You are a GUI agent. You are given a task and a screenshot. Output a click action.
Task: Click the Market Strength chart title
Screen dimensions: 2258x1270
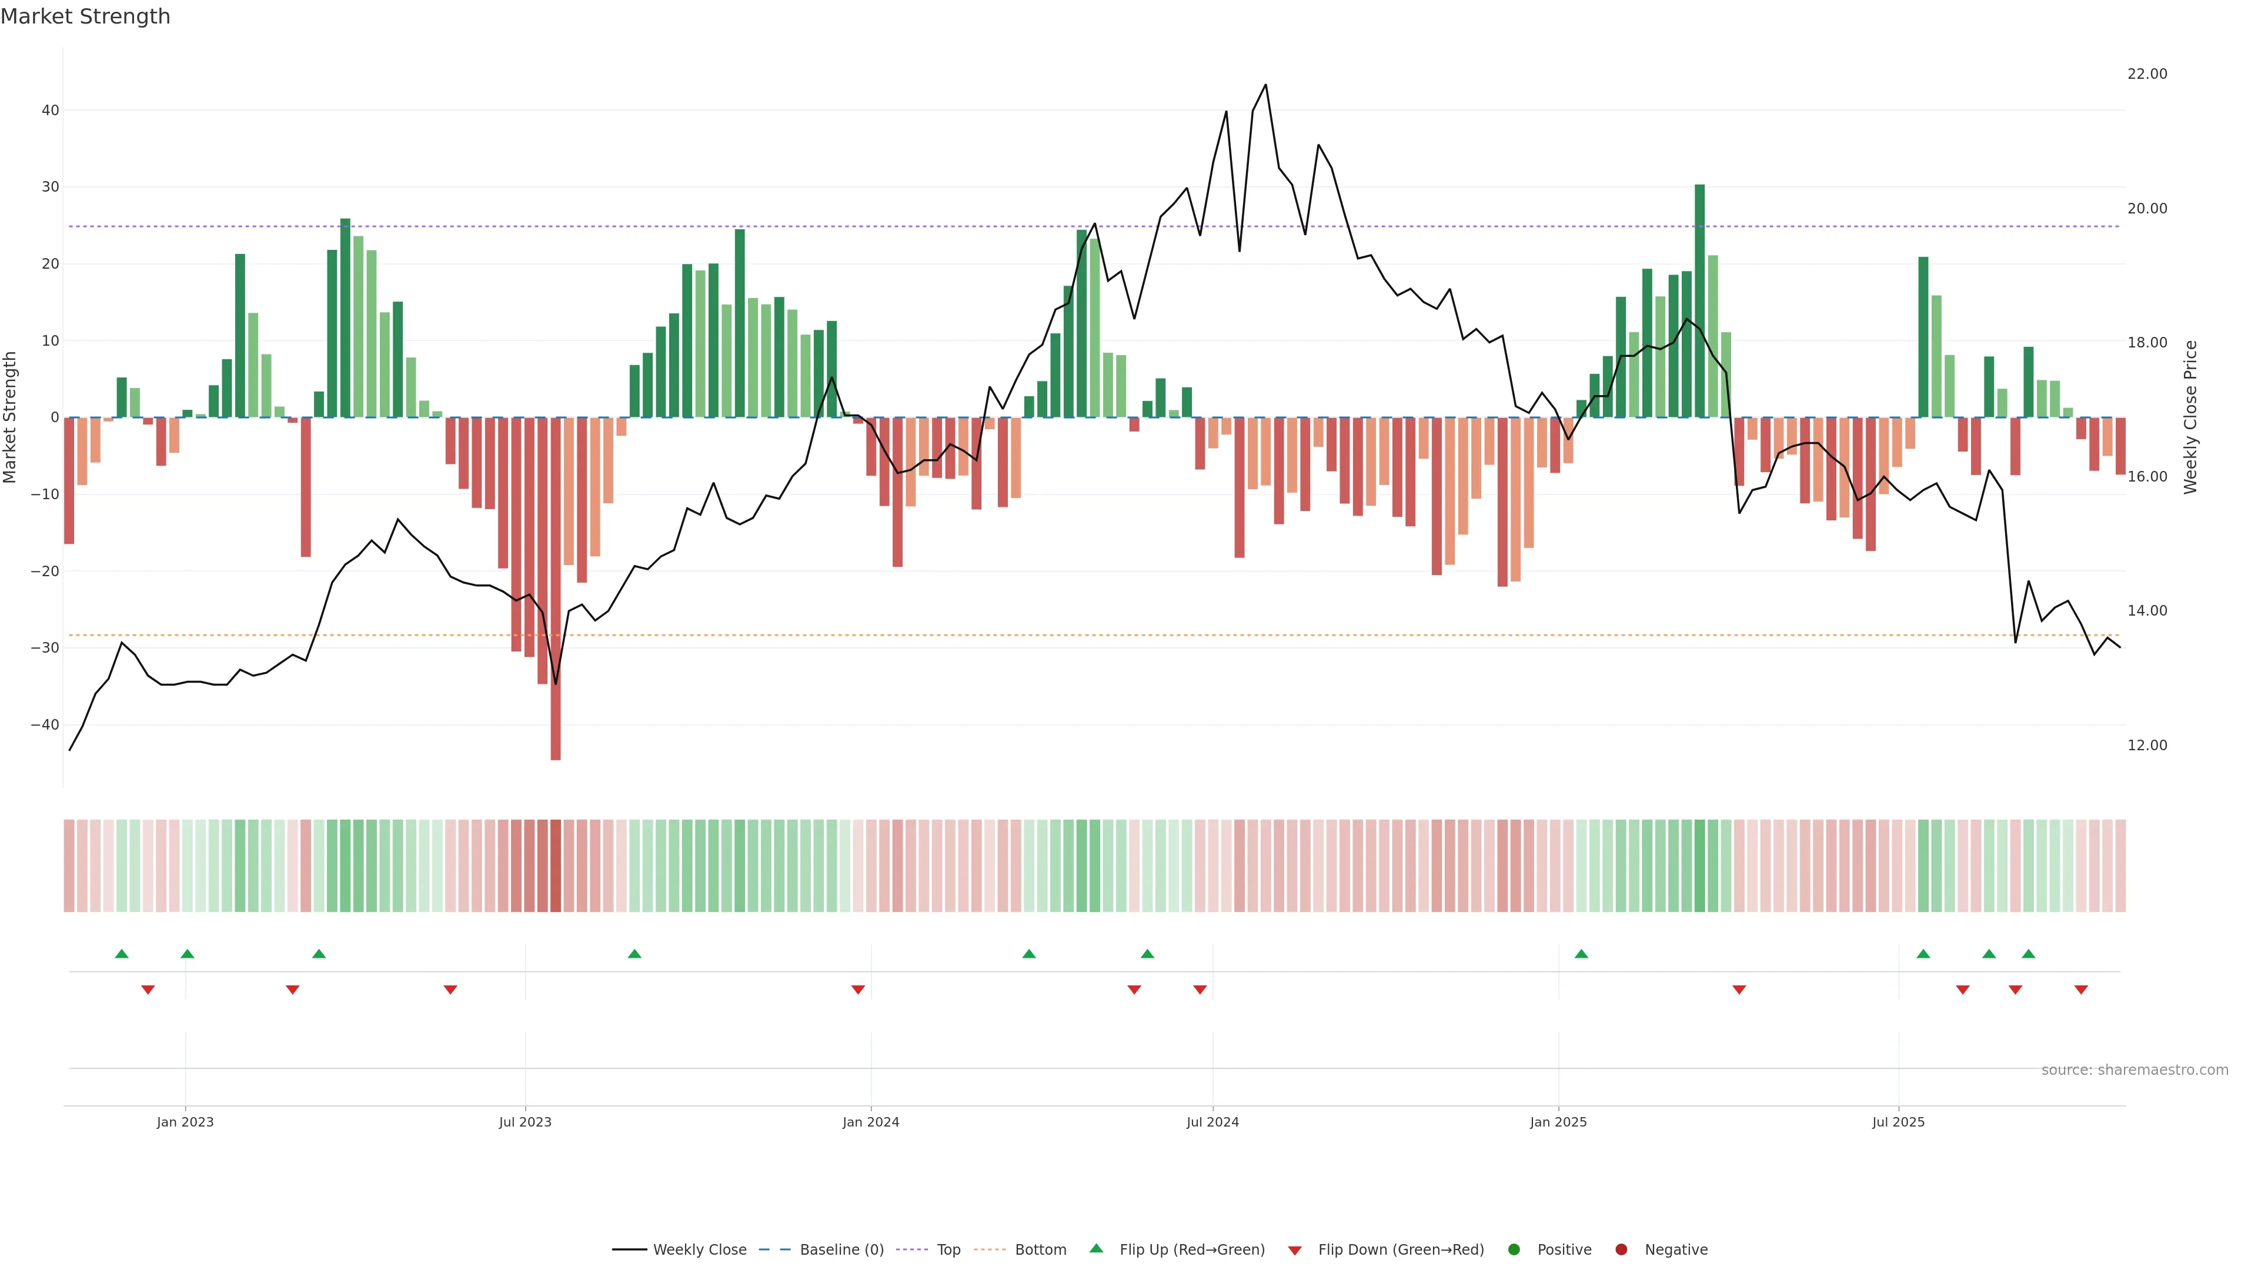[85, 16]
